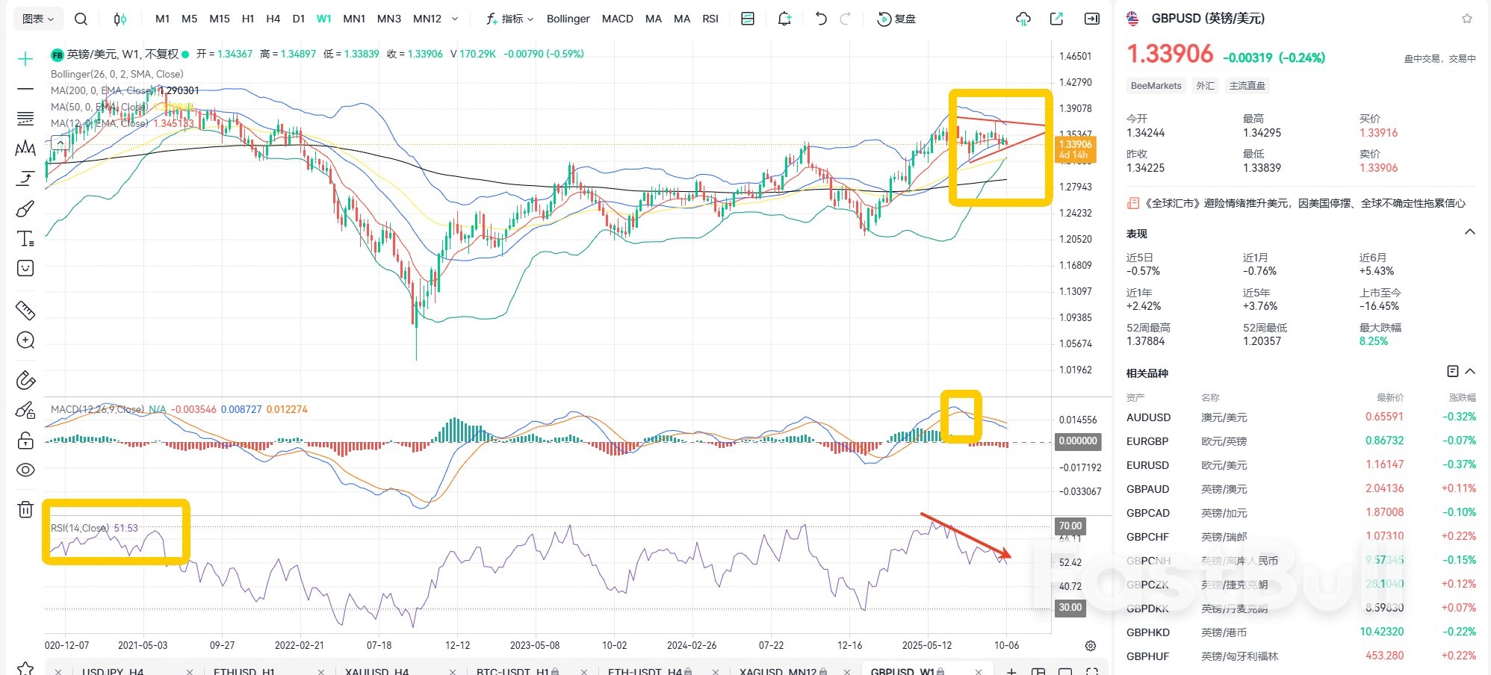Enable the magnet snap tool
1491x675 pixels.
click(25, 379)
